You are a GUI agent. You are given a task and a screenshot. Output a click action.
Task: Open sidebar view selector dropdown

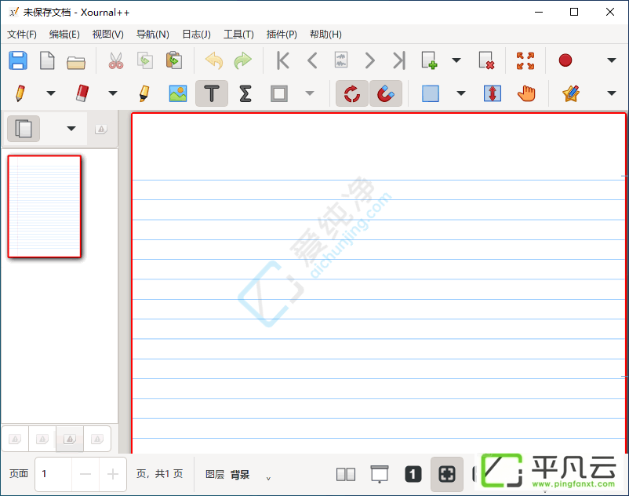[x=71, y=129]
